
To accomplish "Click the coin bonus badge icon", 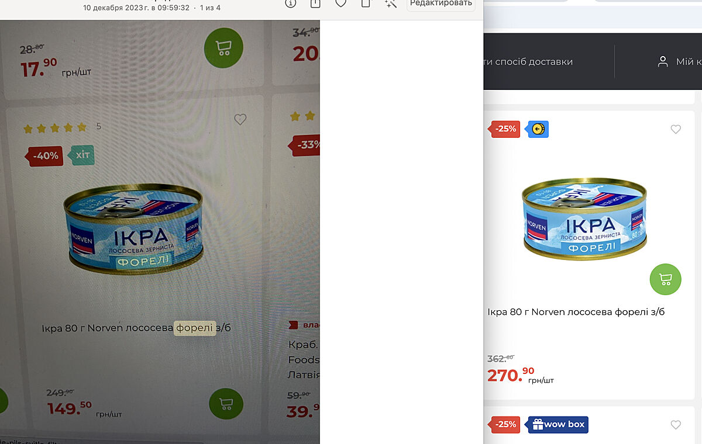I will [538, 129].
